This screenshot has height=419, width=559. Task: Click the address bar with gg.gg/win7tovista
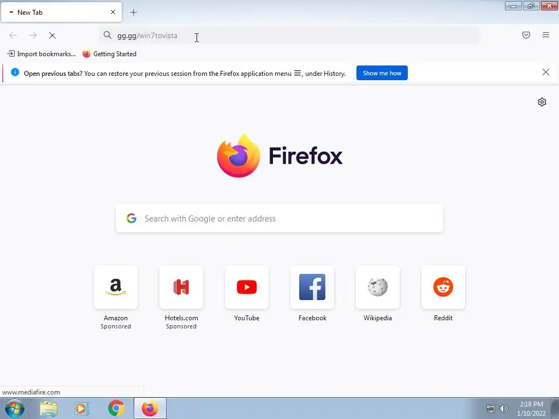pos(289,35)
